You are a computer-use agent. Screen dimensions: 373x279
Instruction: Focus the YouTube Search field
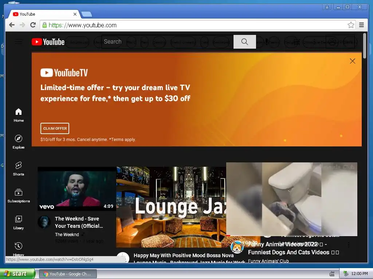pos(168,42)
